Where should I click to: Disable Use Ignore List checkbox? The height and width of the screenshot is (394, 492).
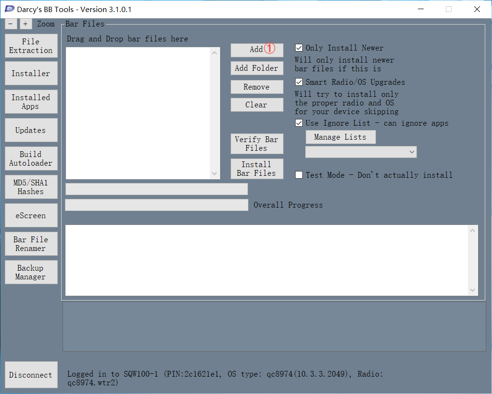(299, 123)
